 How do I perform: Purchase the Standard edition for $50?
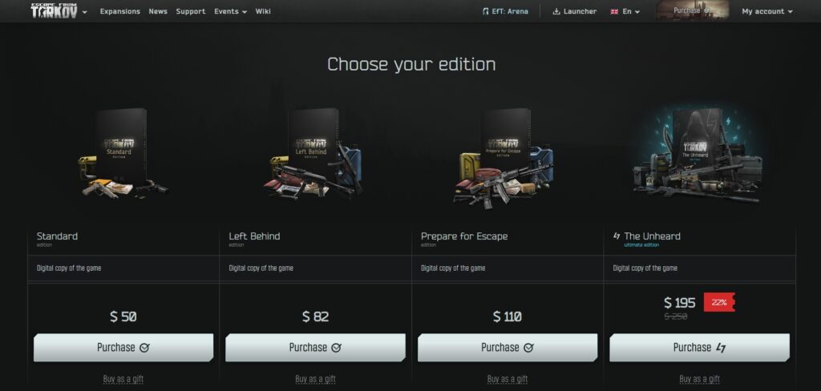(123, 348)
